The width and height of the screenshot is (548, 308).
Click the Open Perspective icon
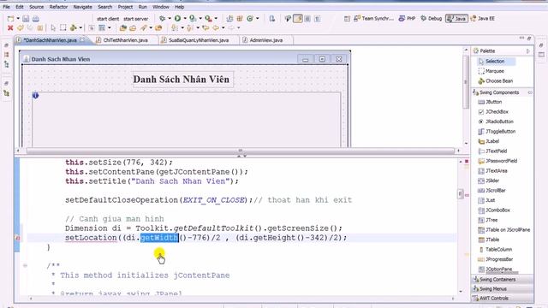point(347,19)
